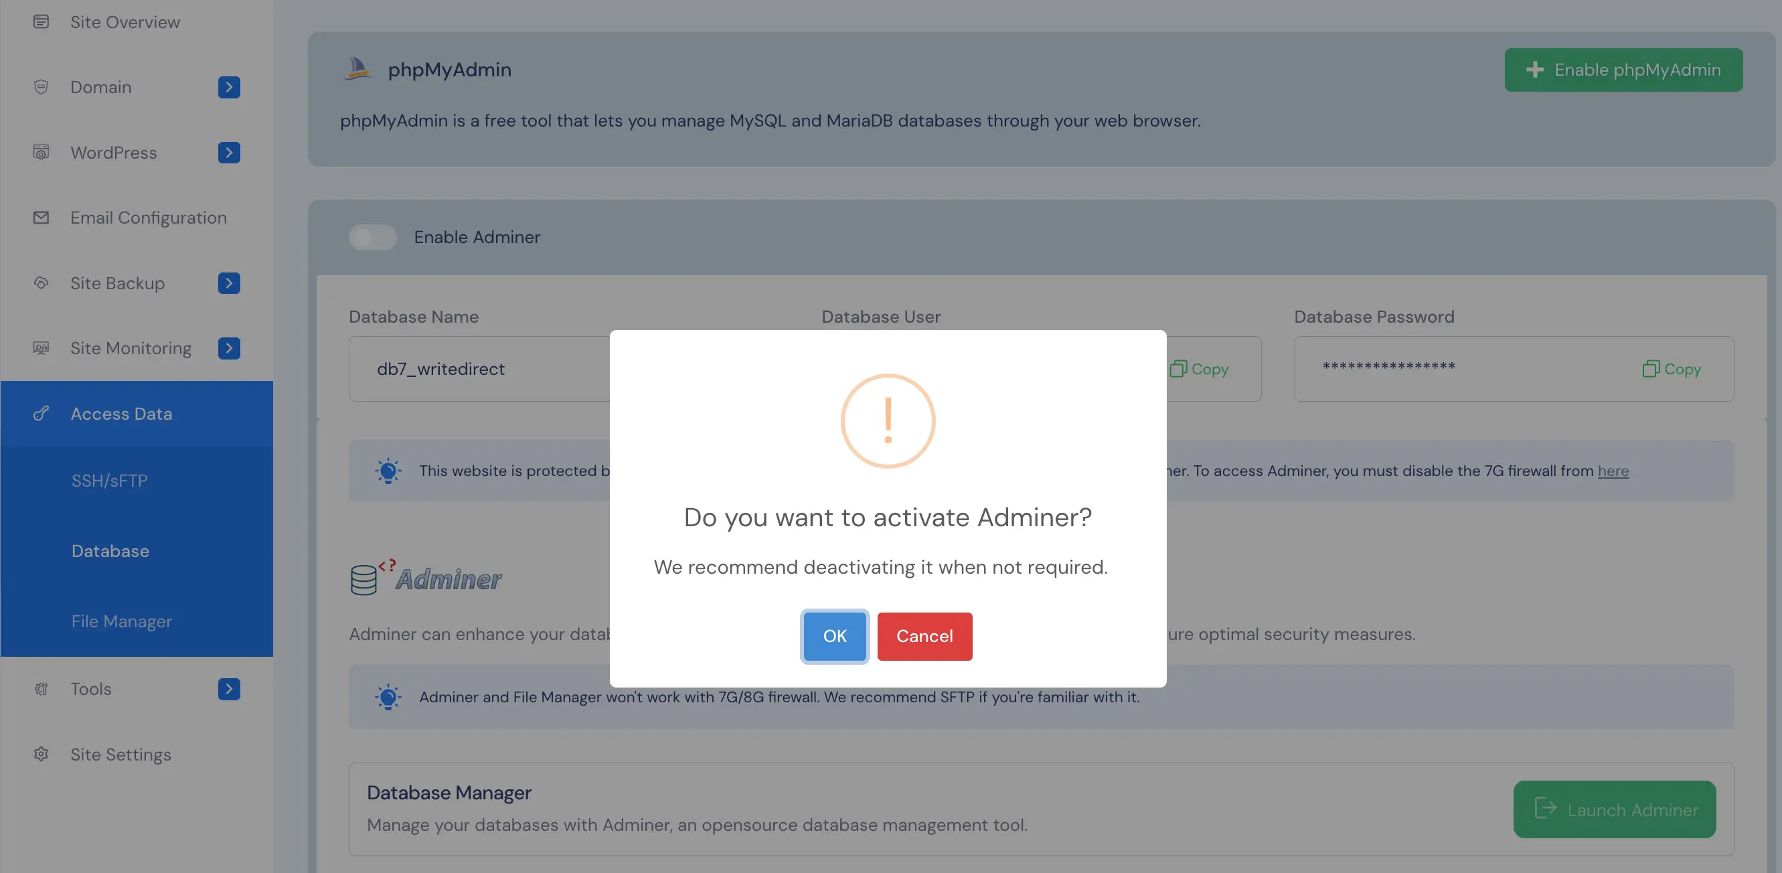Click the Enable phpMyAdmin button

click(x=1623, y=70)
